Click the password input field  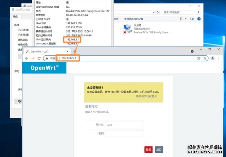click(x=125, y=133)
